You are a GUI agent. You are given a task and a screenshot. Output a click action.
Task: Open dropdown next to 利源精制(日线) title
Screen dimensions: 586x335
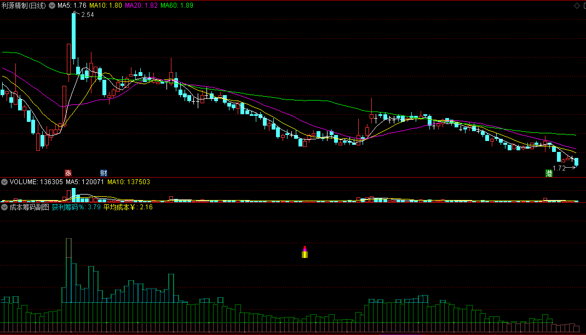click(52, 5)
